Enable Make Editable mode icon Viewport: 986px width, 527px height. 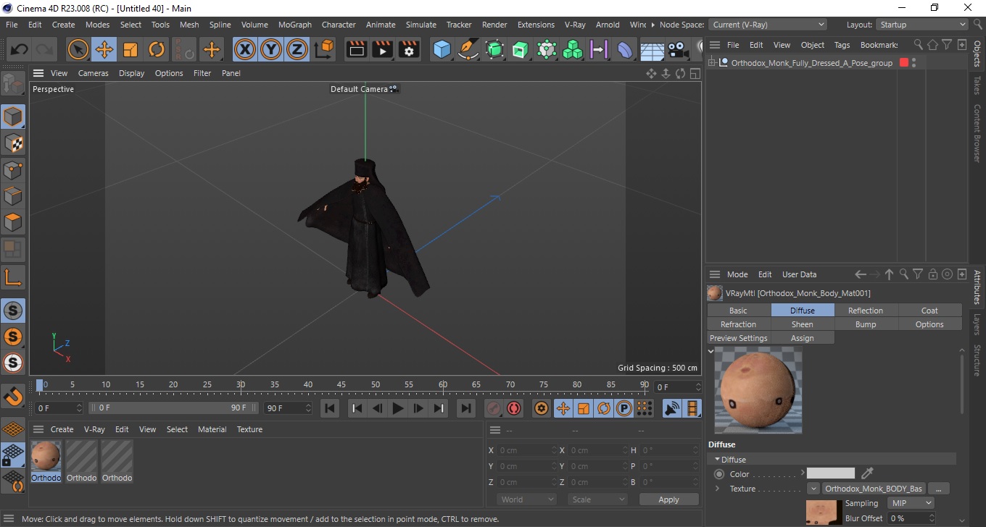pos(13,85)
